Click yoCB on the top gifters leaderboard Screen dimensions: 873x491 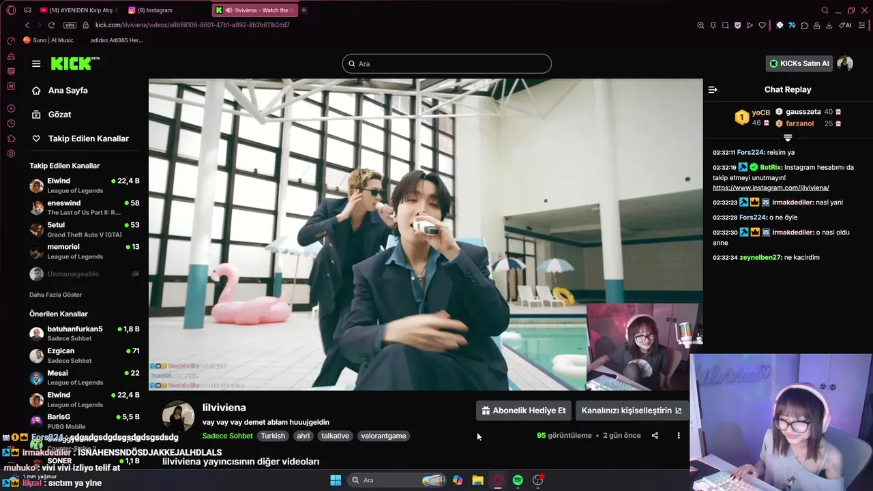point(760,113)
